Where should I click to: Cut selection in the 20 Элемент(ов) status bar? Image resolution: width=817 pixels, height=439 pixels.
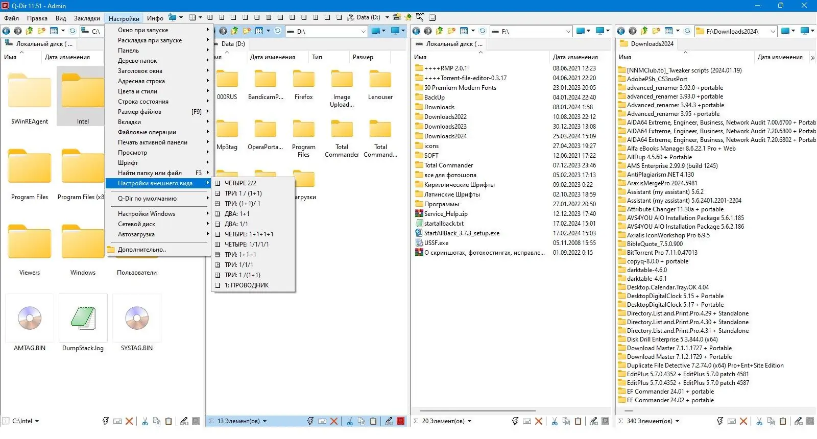pos(555,421)
